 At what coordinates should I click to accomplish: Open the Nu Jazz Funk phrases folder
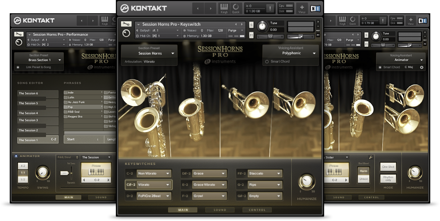pyautogui.click(x=83, y=102)
